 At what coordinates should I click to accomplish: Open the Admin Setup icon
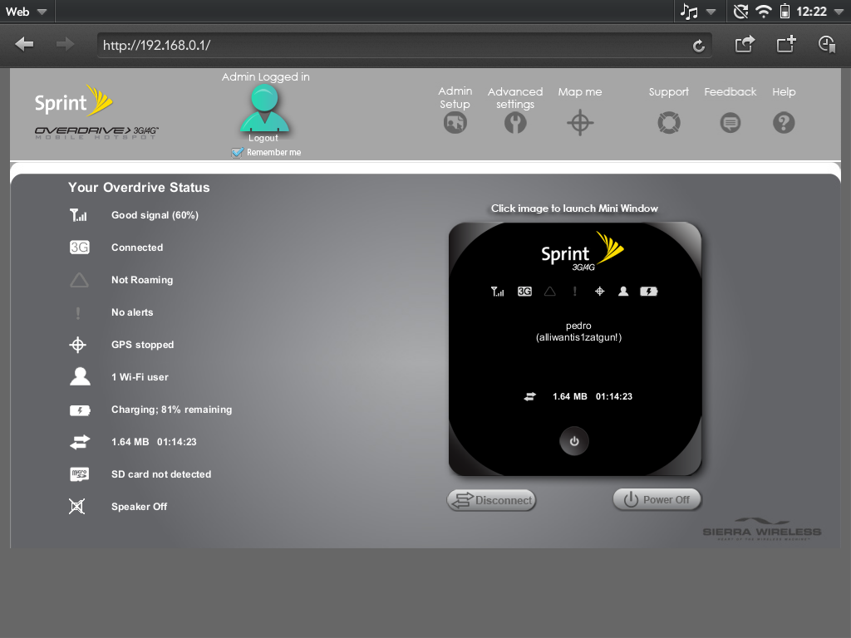[455, 123]
